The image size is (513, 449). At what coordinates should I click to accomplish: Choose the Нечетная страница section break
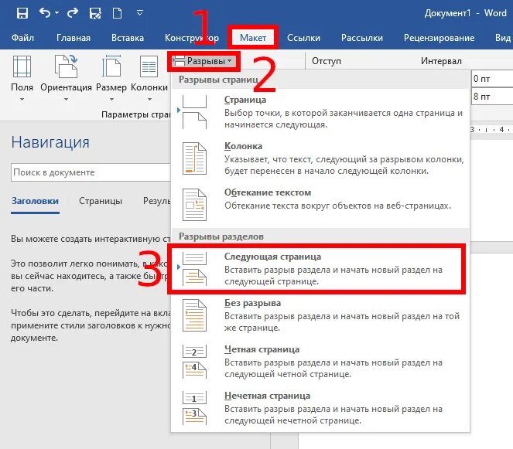320,408
